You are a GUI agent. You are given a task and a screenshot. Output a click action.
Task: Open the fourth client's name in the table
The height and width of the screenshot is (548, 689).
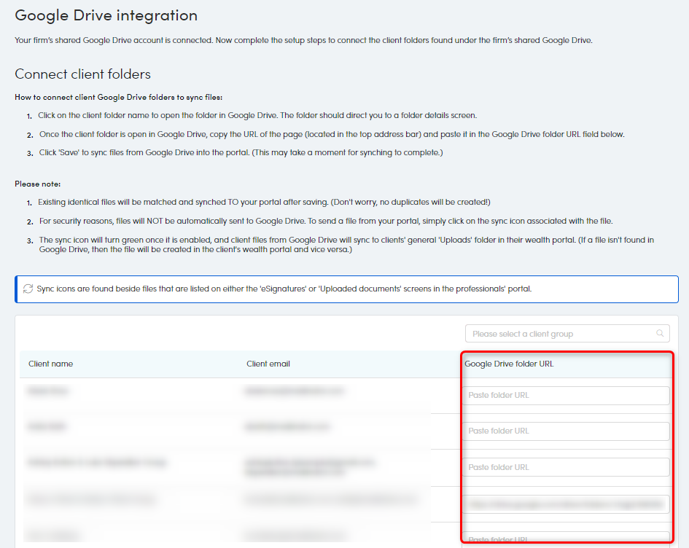(92, 499)
